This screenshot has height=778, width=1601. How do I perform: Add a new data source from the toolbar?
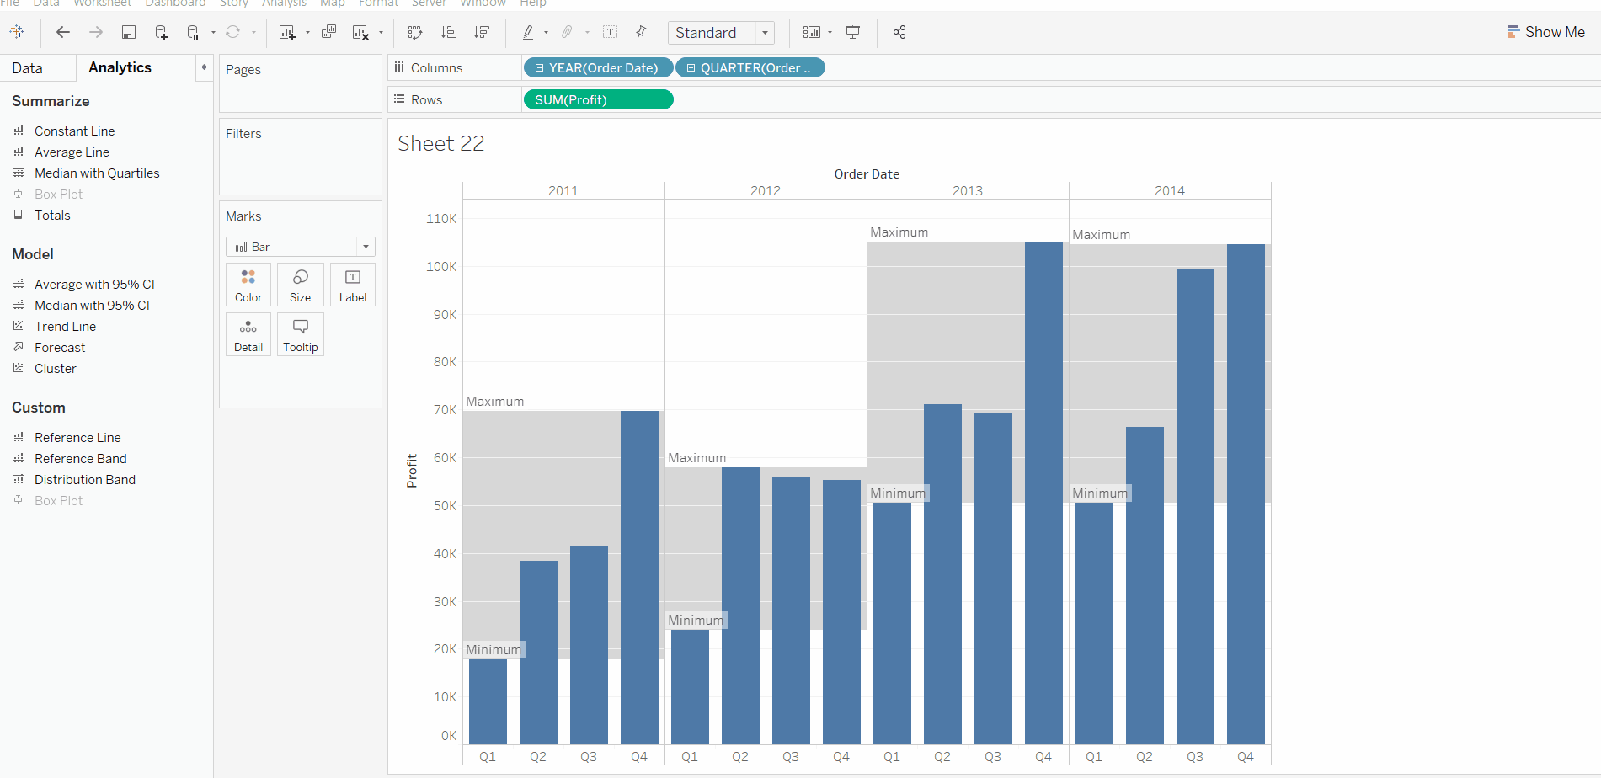coord(161,32)
